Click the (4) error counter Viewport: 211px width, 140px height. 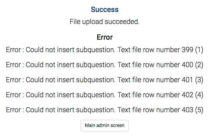[x=199, y=95]
